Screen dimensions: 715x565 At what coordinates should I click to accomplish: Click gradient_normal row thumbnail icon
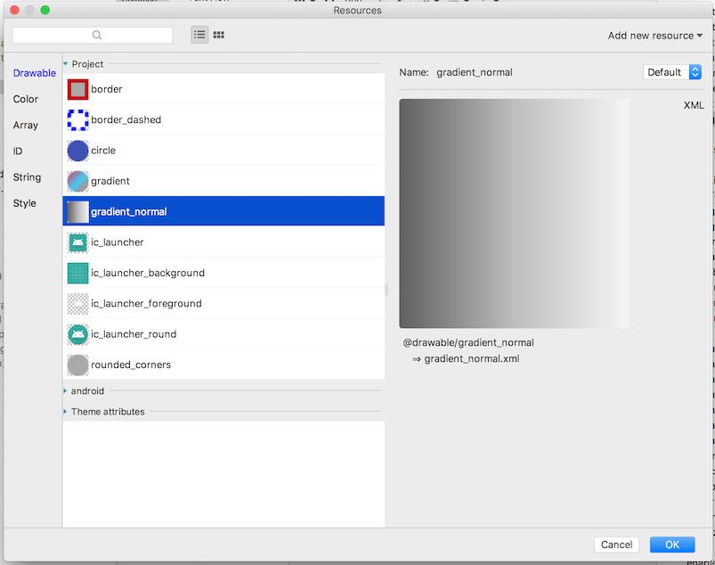pos(77,212)
